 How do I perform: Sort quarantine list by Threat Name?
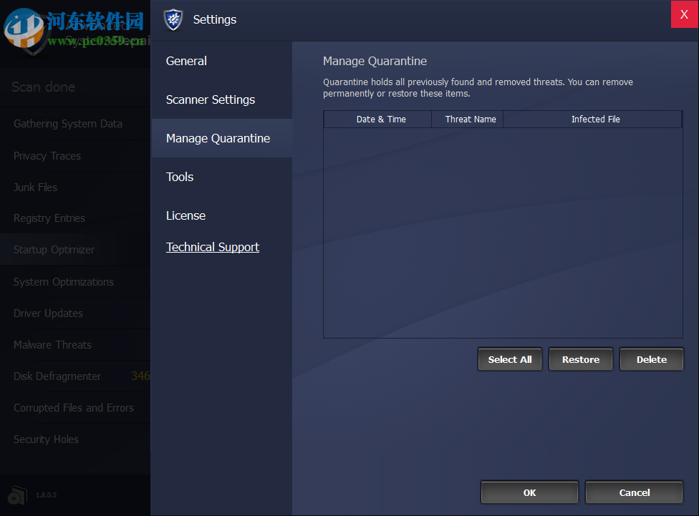[x=467, y=119]
